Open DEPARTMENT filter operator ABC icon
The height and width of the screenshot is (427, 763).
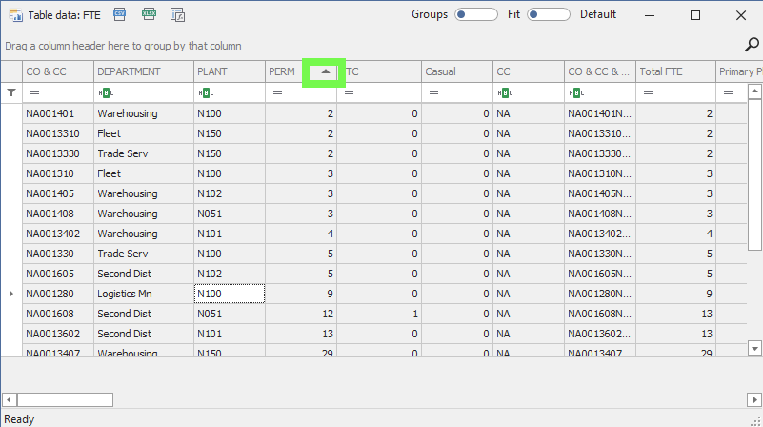pyautogui.click(x=104, y=92)
